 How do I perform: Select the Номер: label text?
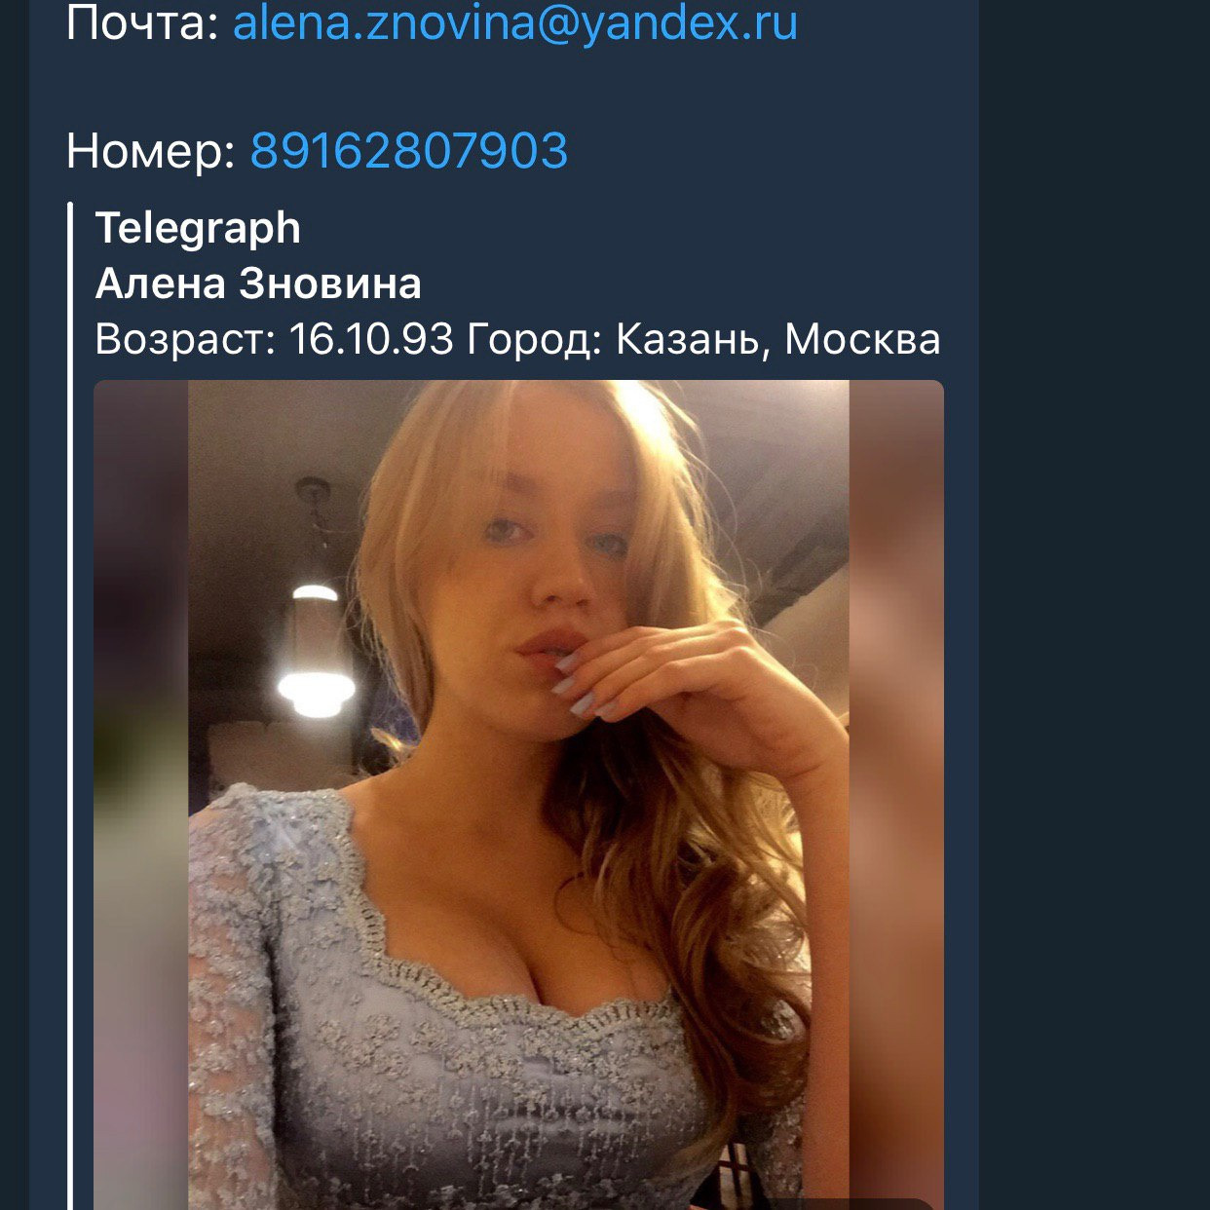[x=150, y=151]
